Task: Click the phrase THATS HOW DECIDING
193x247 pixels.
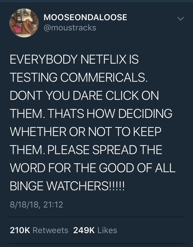Action: [x=110, y=114]
